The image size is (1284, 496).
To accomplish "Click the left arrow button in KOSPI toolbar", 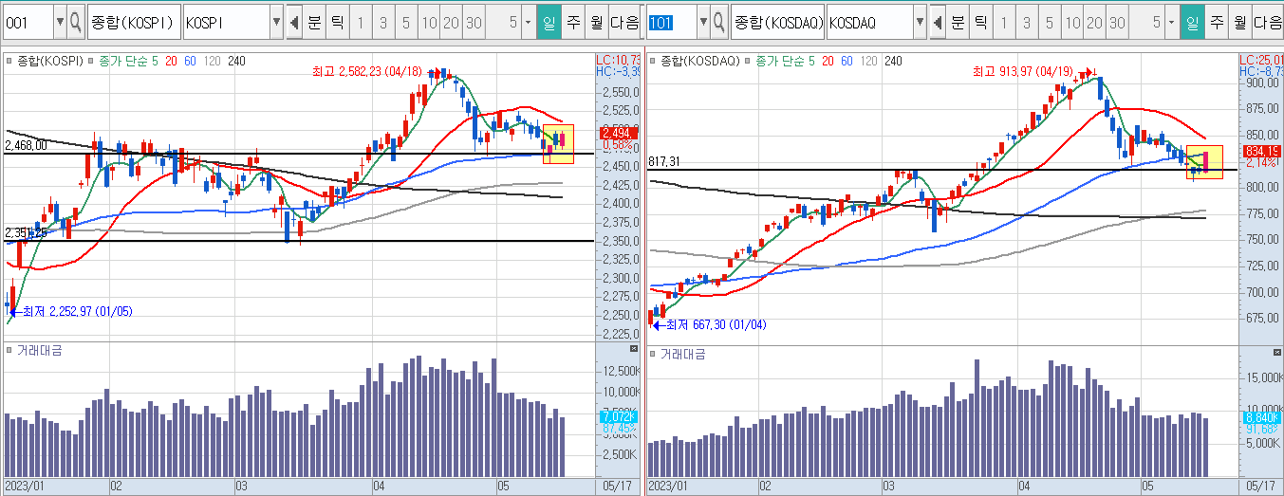I will tap(294, 21).
